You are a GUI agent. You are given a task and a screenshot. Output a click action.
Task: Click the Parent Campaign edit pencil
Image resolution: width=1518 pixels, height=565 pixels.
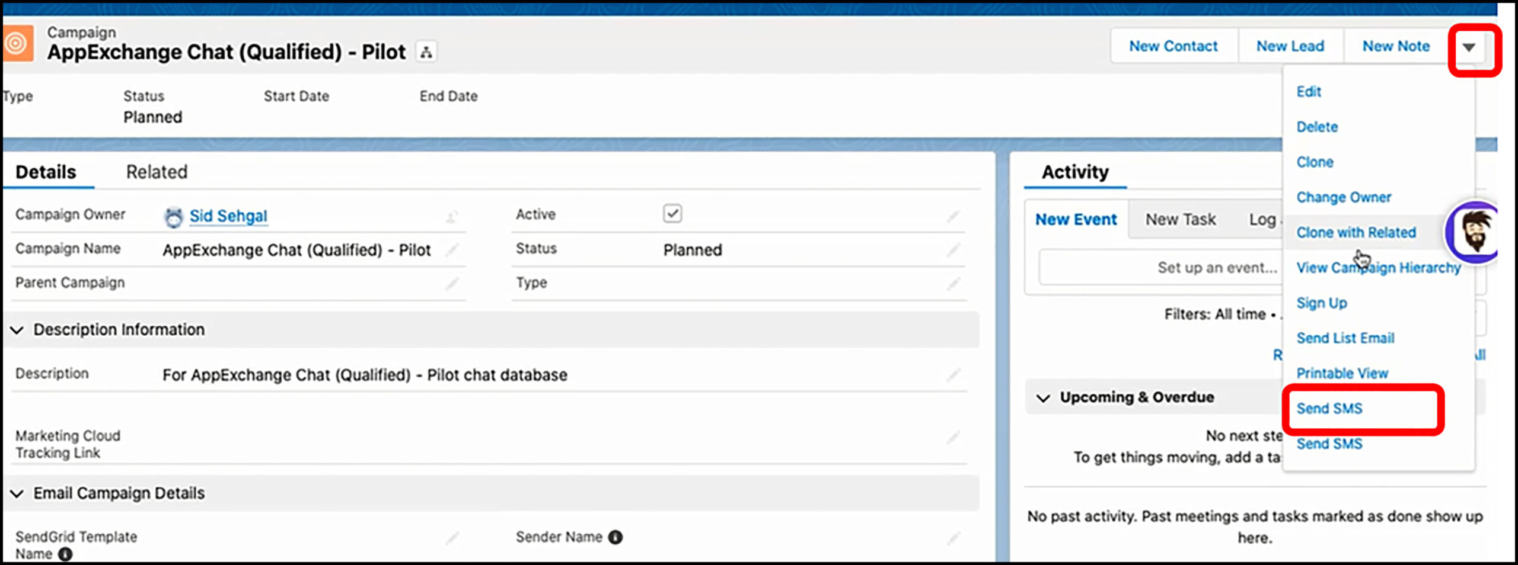coord(452,284)
